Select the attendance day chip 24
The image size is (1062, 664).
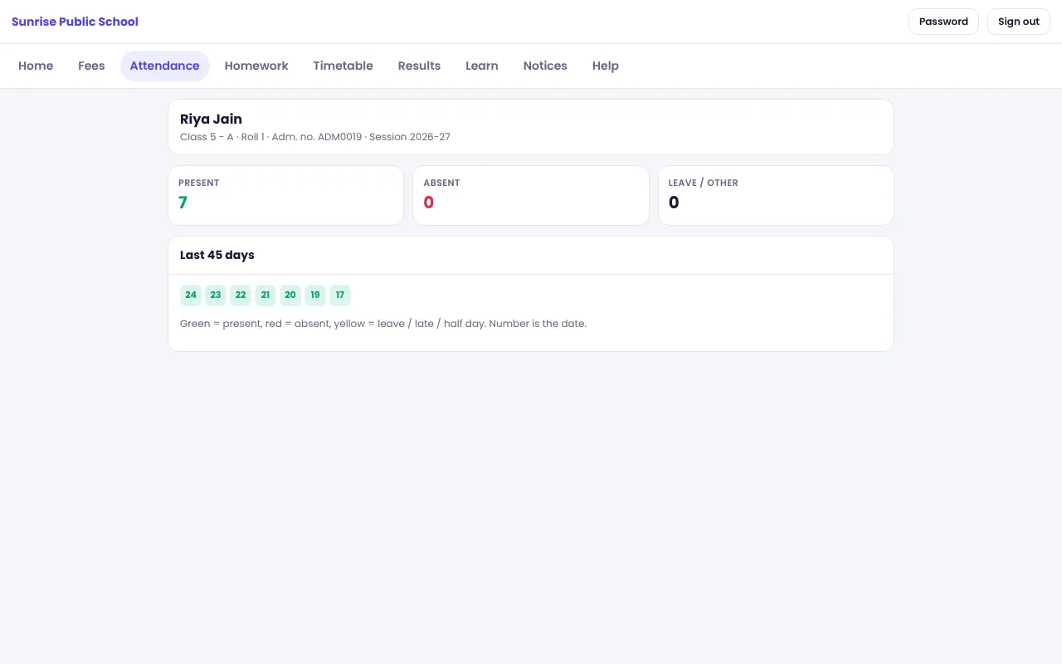[191, 295]
